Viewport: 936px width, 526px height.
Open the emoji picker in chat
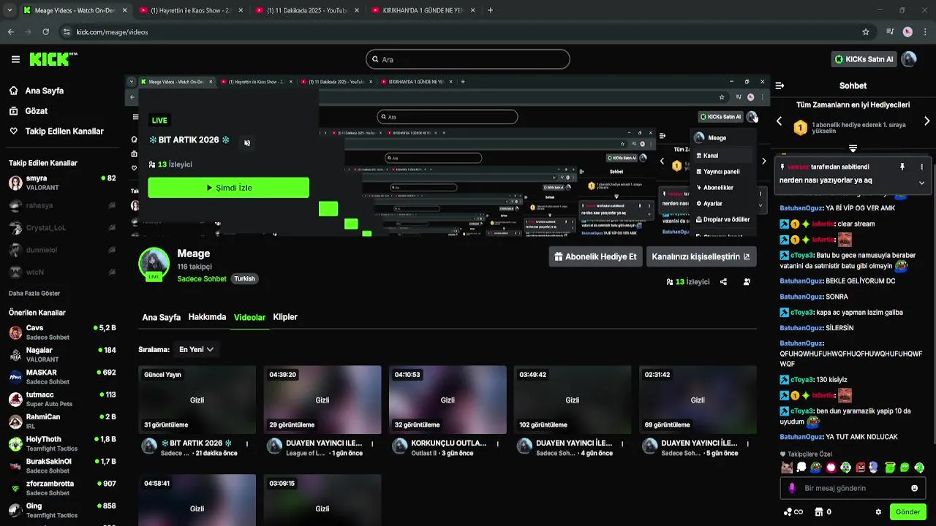[914, 488]
